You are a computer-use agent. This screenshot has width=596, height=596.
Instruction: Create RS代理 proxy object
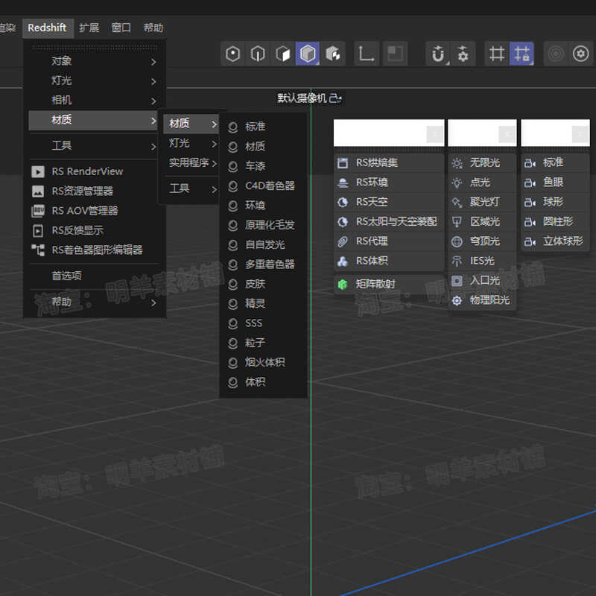389,241
